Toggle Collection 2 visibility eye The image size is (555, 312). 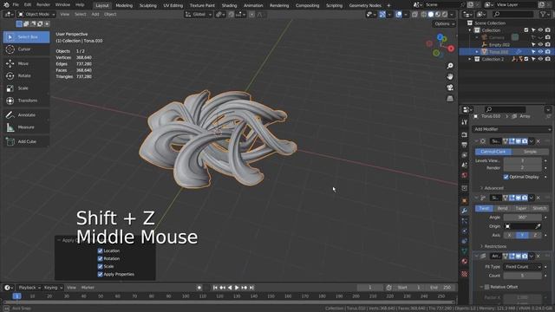point(540,59)
